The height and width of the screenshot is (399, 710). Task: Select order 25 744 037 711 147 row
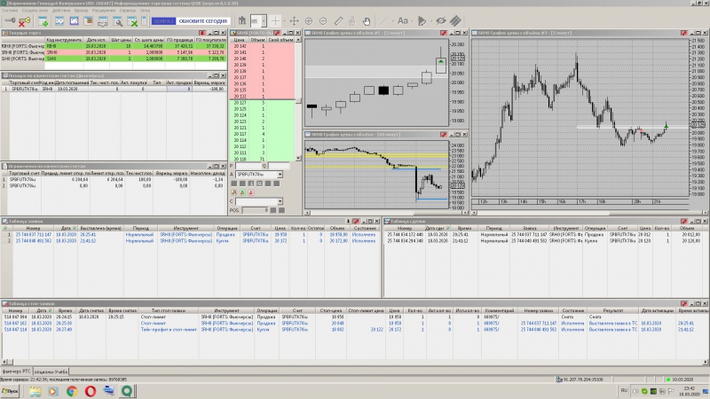[190, 235]
